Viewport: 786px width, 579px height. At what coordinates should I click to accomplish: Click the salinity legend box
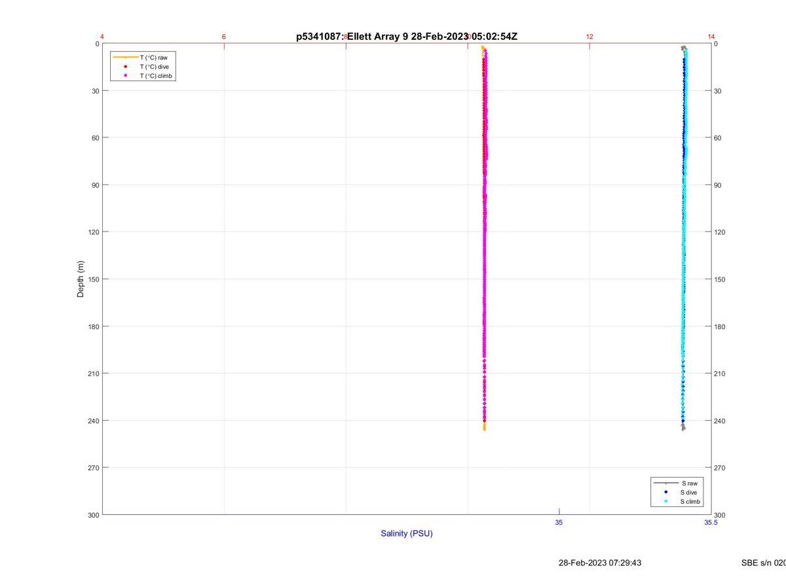coord(677,493)
